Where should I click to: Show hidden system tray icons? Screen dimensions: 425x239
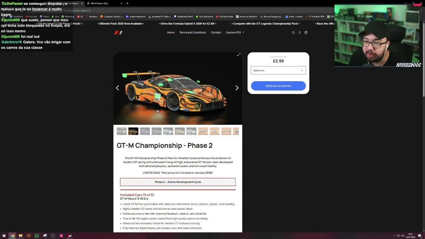[394, 236]
